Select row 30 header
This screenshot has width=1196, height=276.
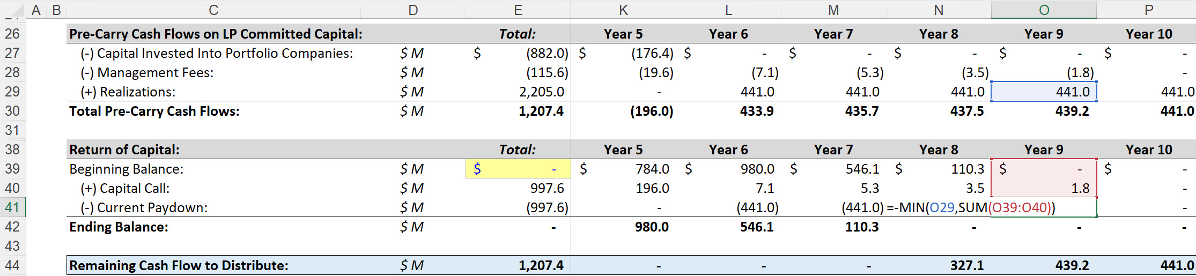12,111
